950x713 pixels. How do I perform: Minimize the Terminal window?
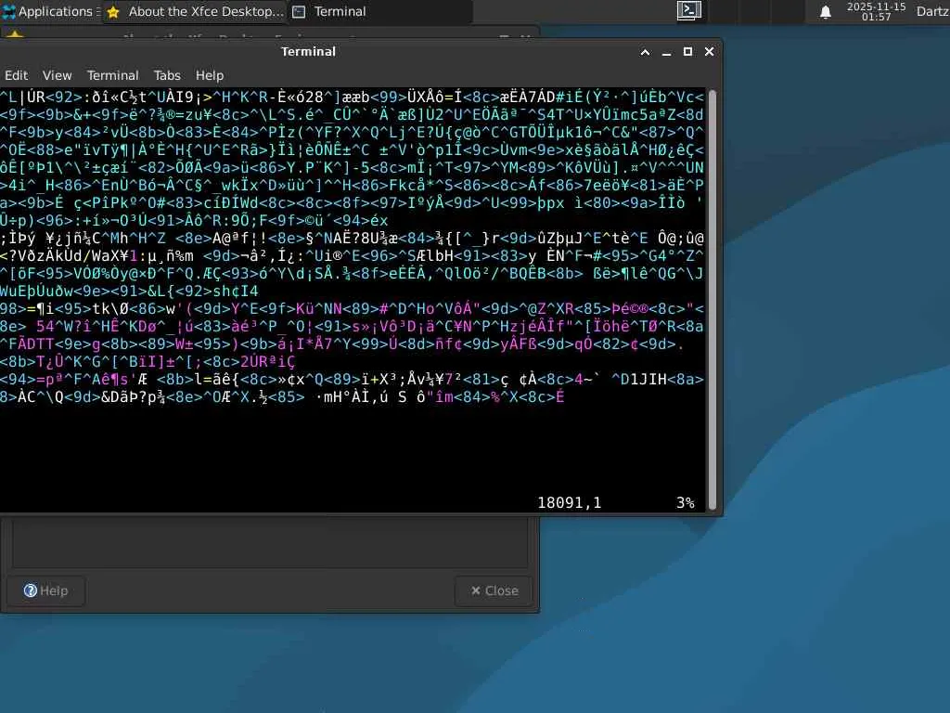666,52
